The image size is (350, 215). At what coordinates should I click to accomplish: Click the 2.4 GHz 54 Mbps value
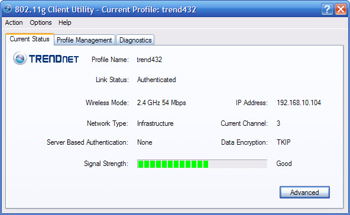161,103
